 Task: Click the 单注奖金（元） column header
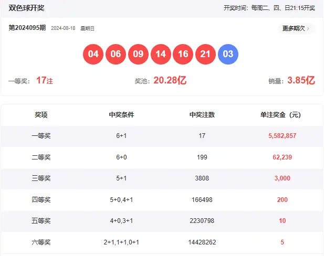[x=282, y=114]
